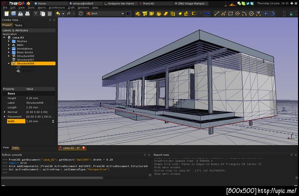The height and width of the screenshot is (196, 299).
Task: Expand the Walls group
Action: [x=8, y=45]
